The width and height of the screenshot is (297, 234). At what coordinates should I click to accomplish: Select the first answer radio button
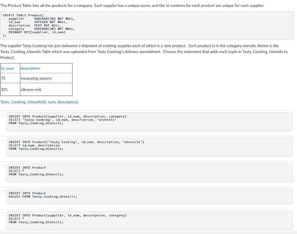click(3, 115)
